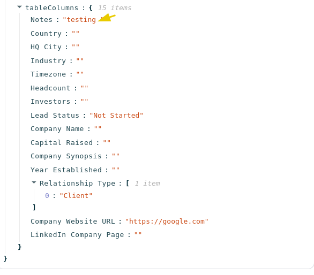Click the Year Established key
This screenshot has height=275, width=314.
tap(66, 170)
